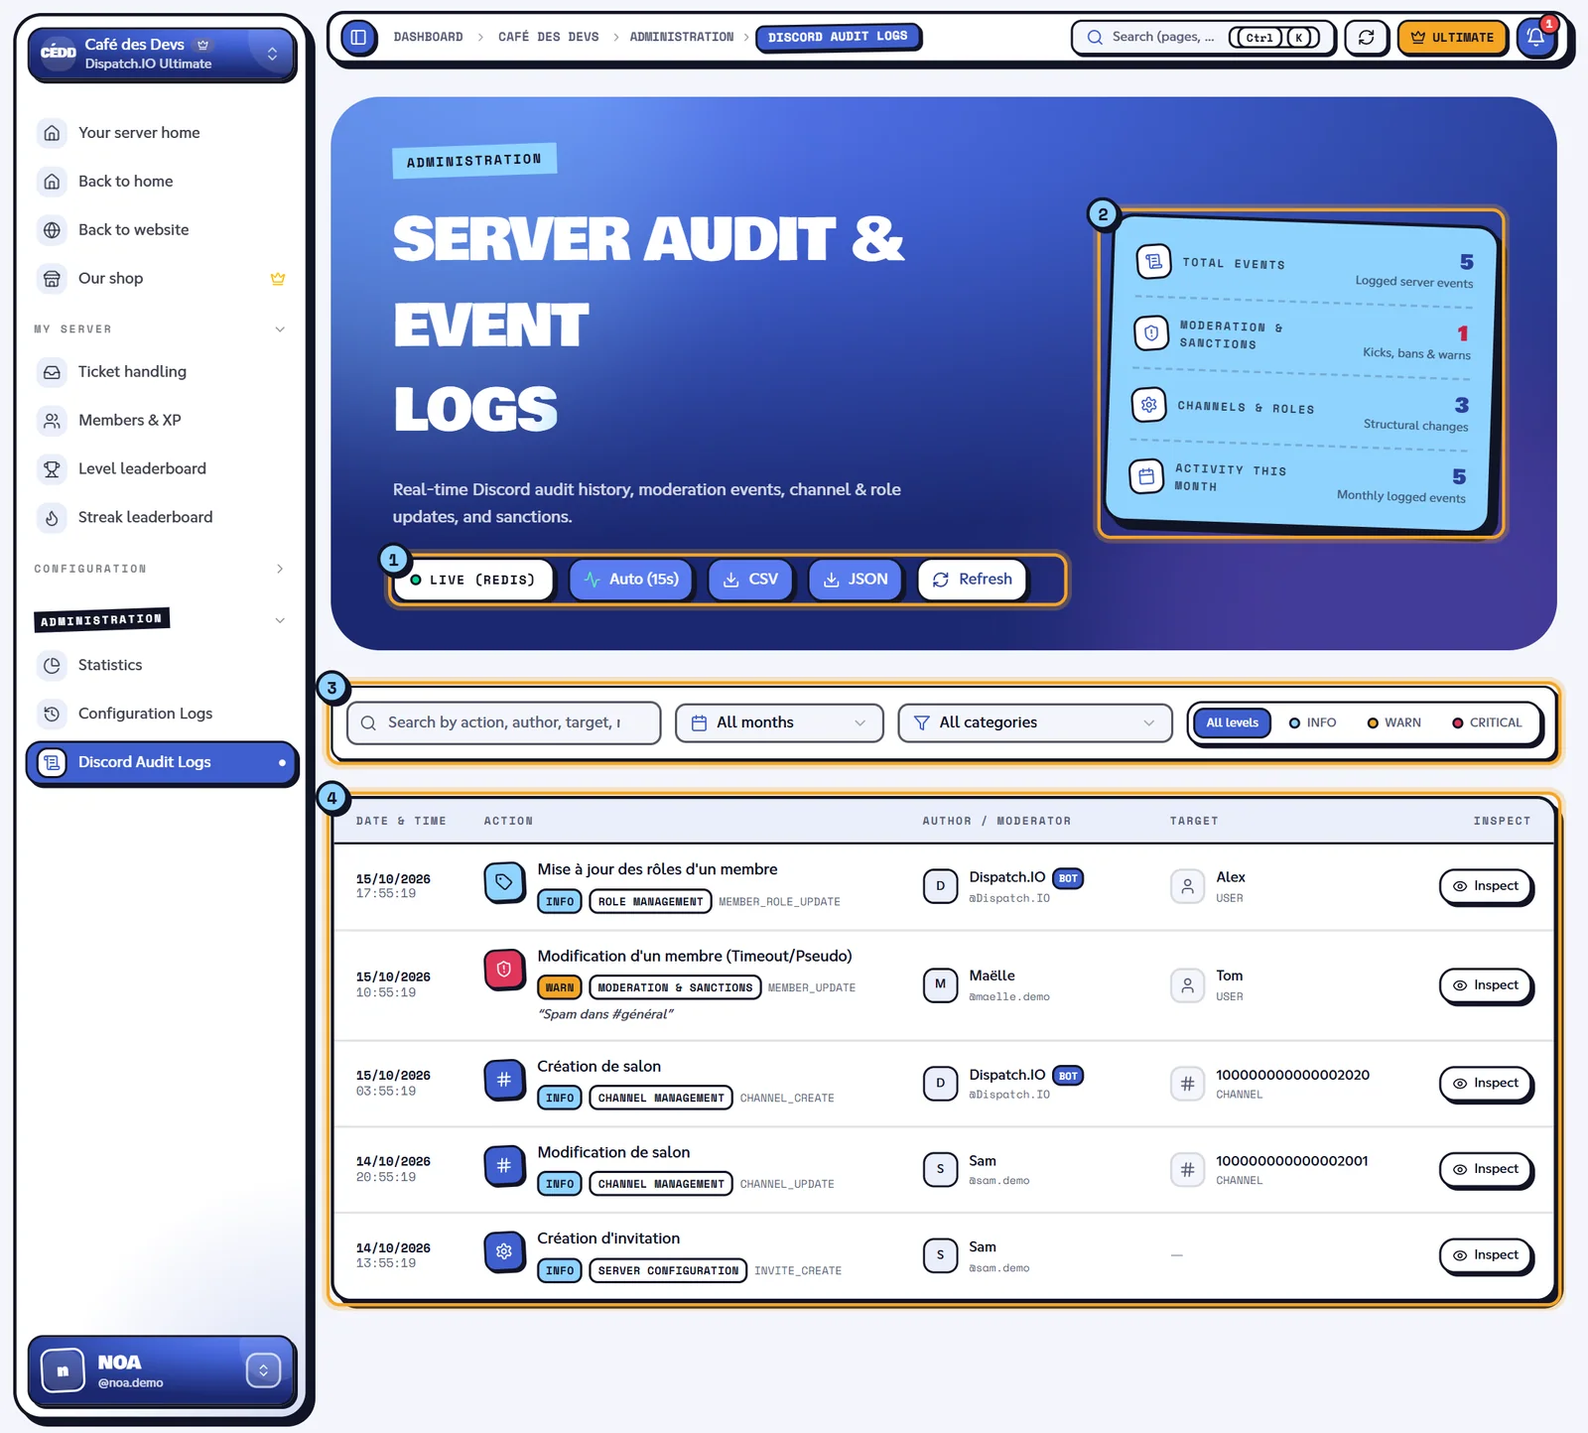1588x1433 pixels.
Task: Click the Dispatch.IO avatar in the role update row
Action: (x=940, y=886)
